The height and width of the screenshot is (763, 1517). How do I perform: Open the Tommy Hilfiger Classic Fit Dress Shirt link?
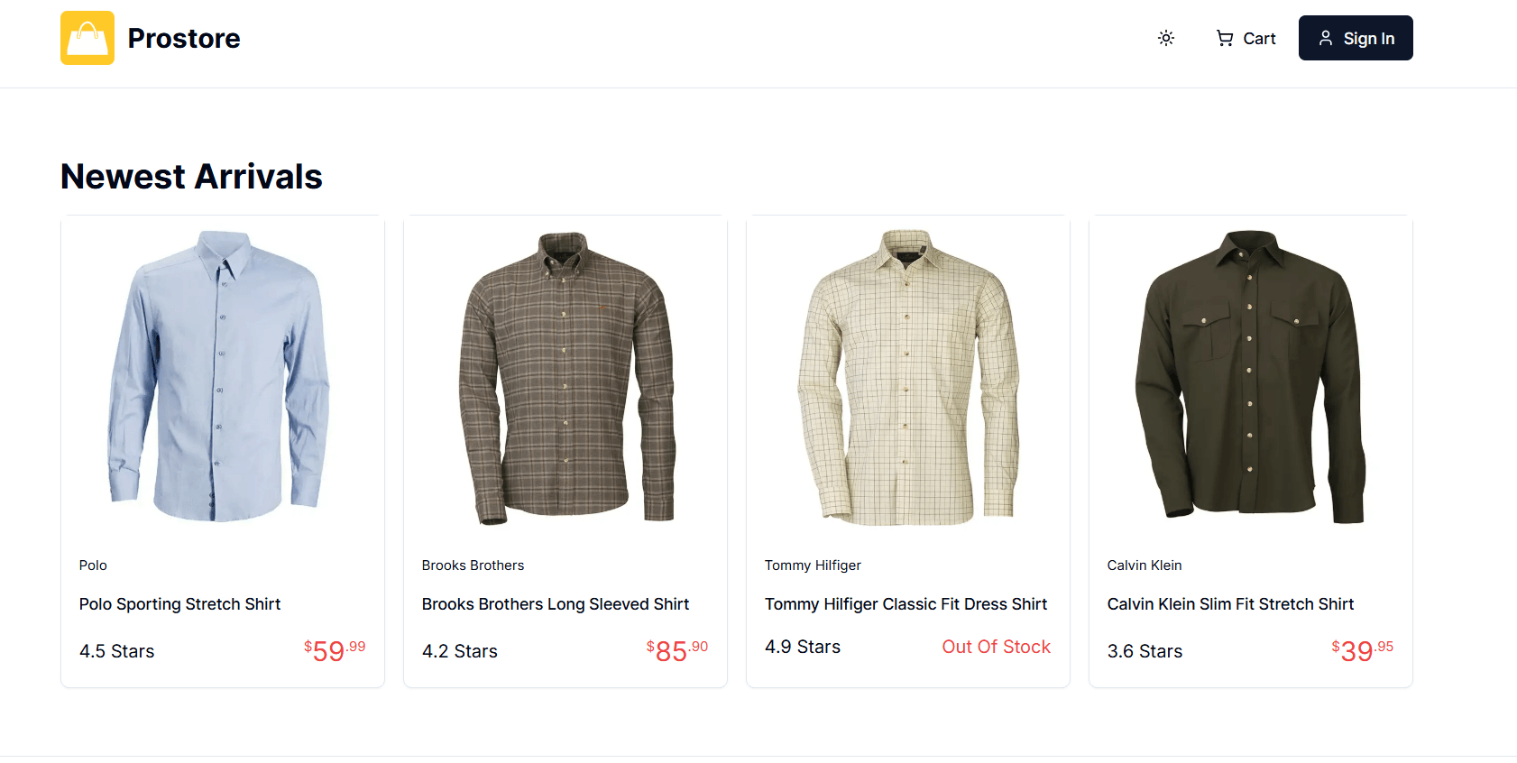click(906, 604)
